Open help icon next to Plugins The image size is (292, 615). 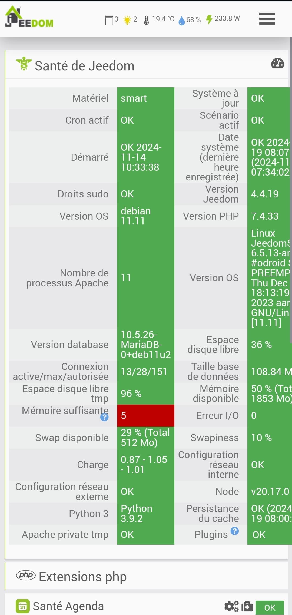point(235,531)
